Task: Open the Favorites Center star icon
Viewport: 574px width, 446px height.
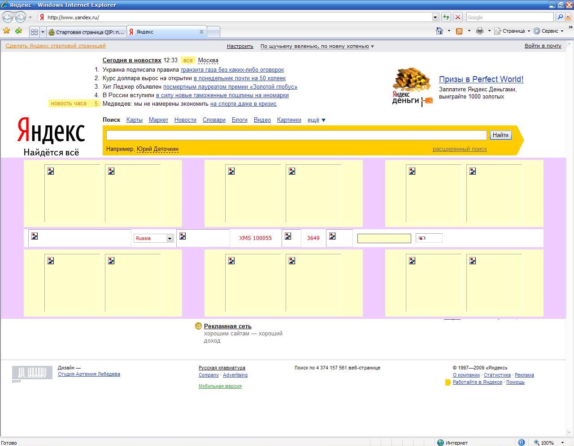Action: (6, 31)
